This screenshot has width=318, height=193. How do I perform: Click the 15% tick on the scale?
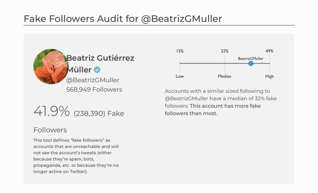pyautogui.click(x=180, y=51)
